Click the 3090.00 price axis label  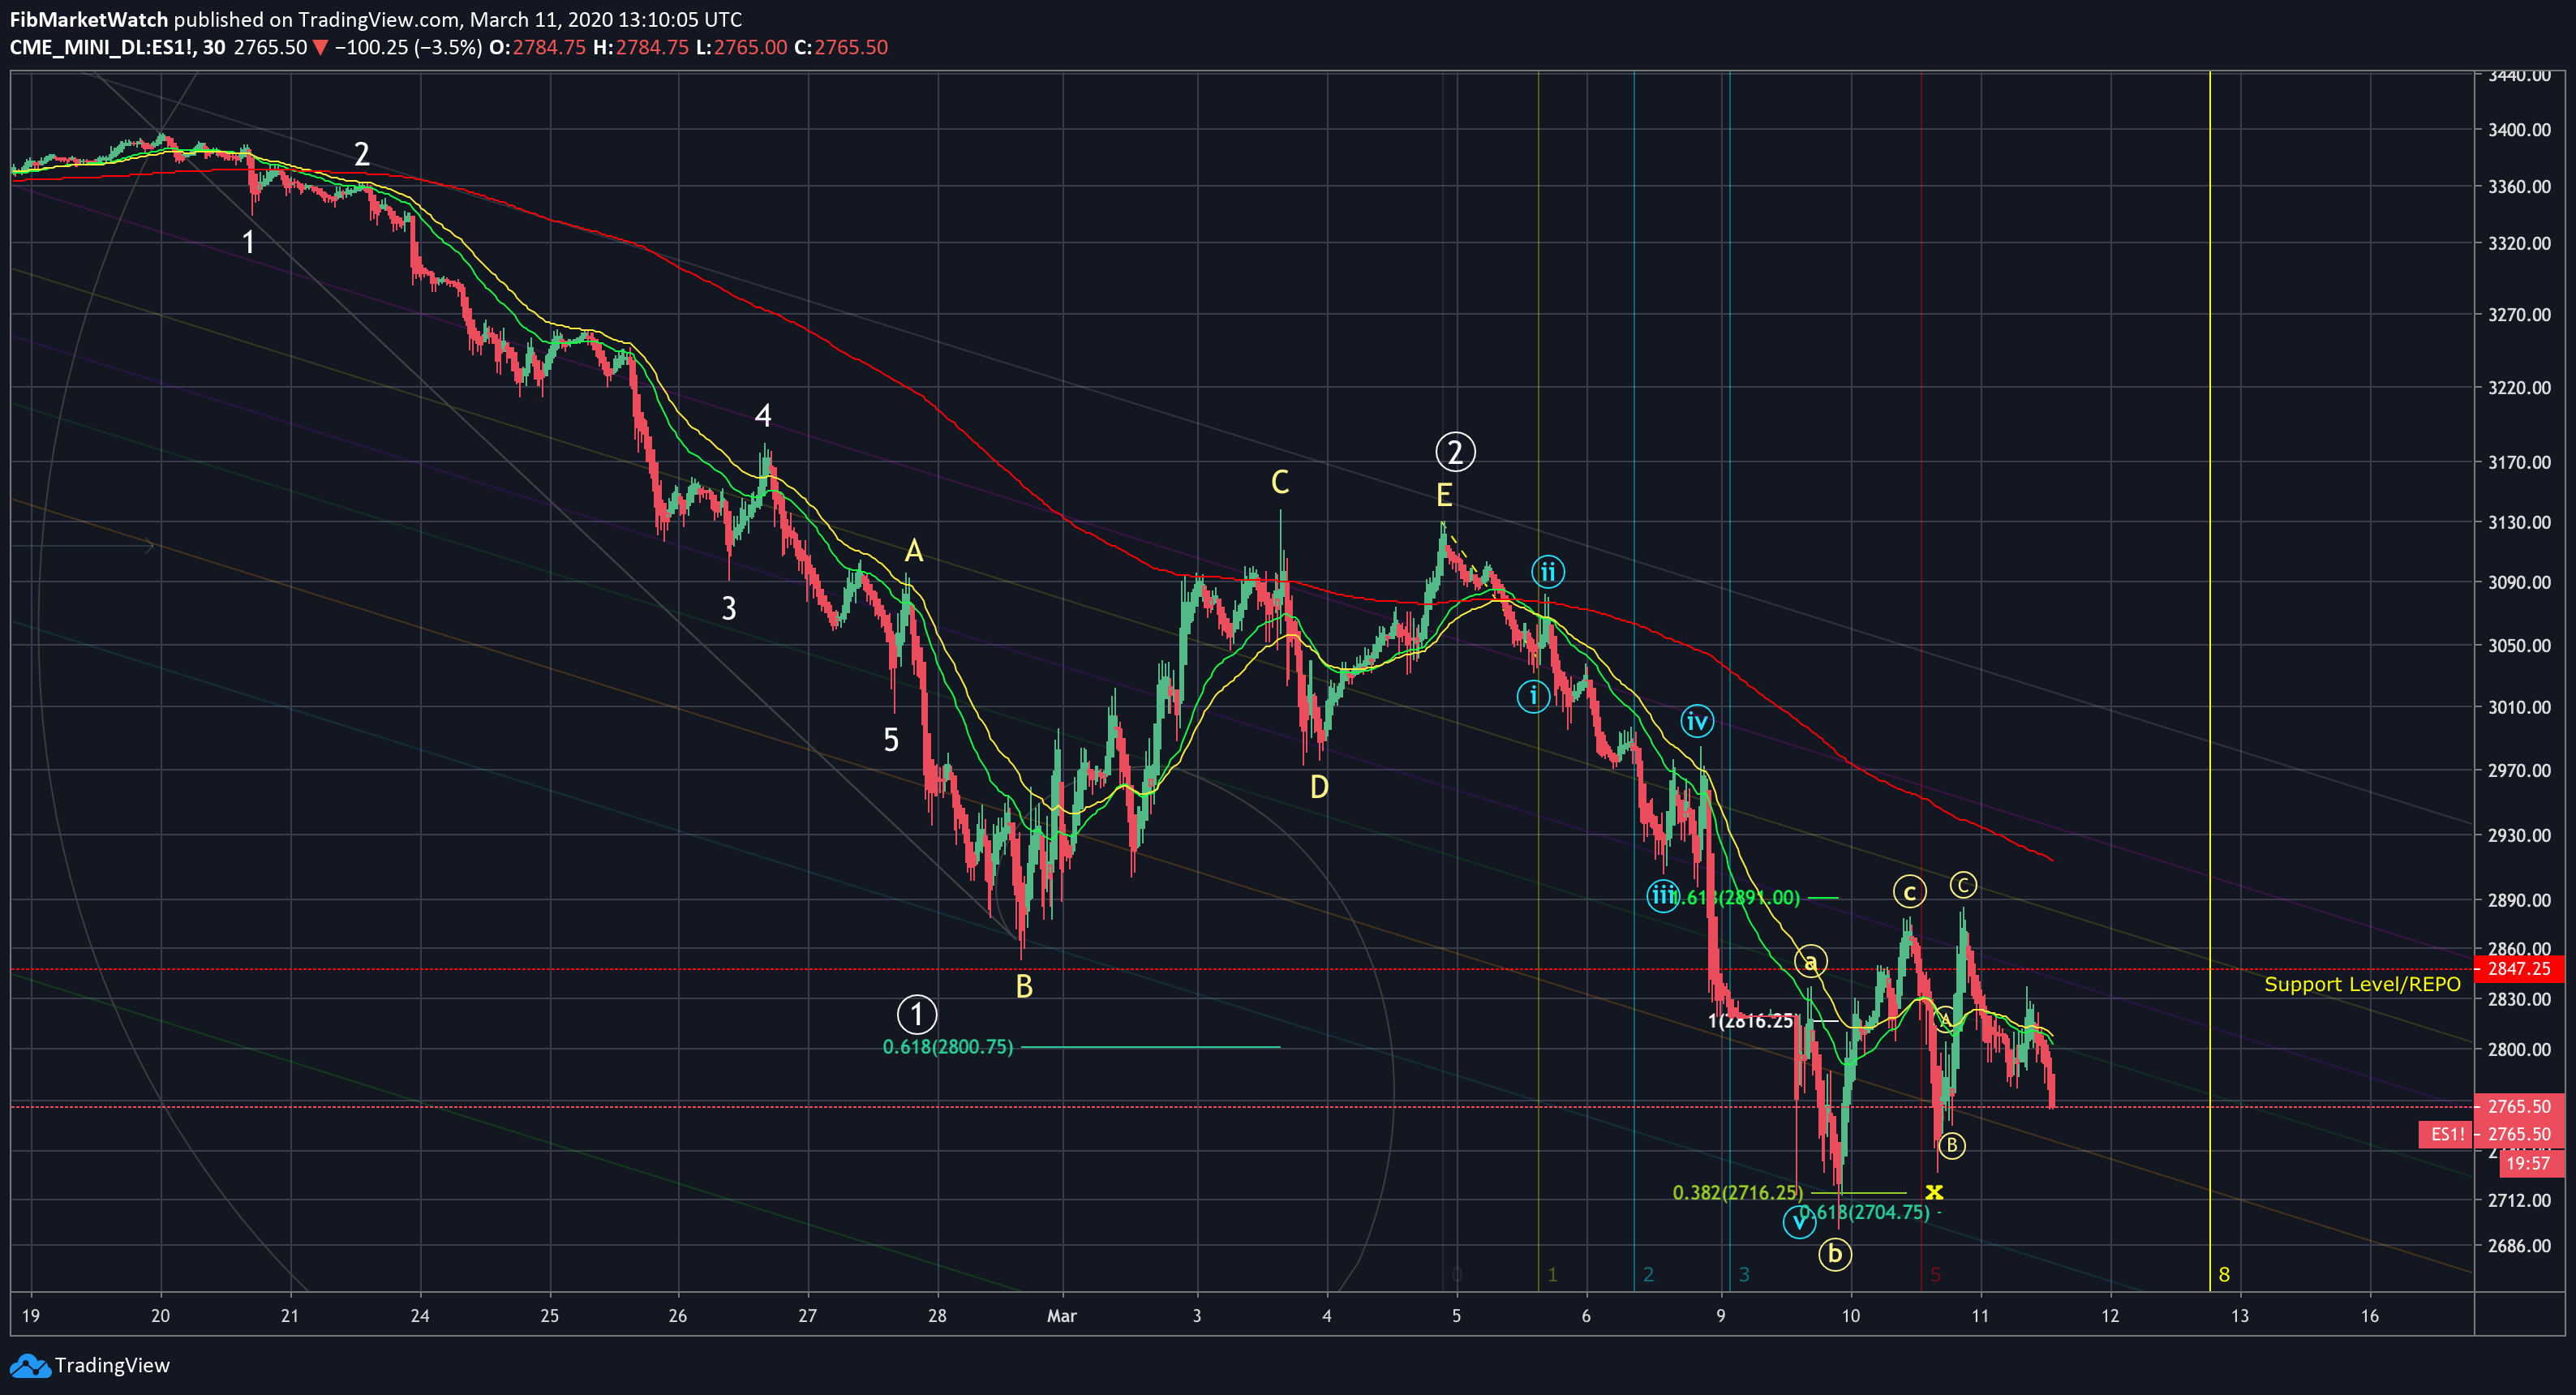(2520, 582)
